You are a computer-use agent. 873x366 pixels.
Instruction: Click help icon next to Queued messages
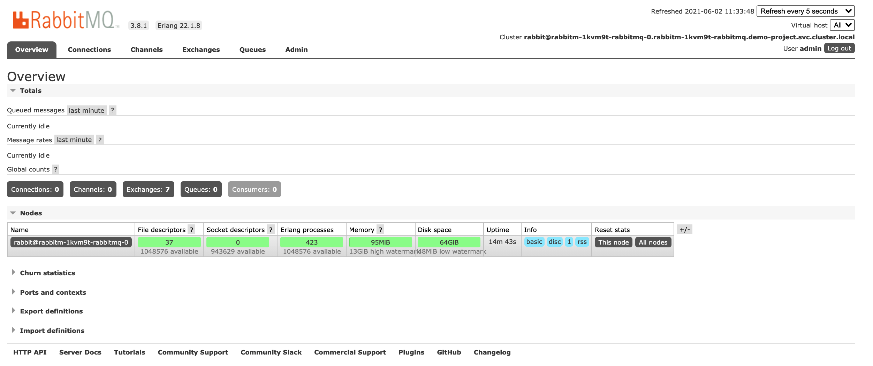[112, 110]
